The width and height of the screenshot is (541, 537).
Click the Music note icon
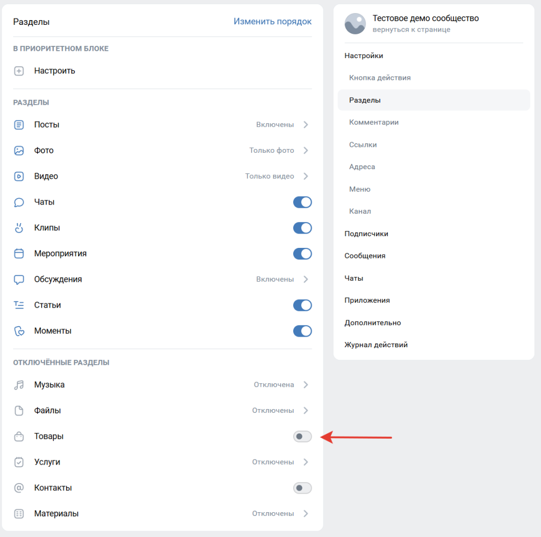[19, 385]
